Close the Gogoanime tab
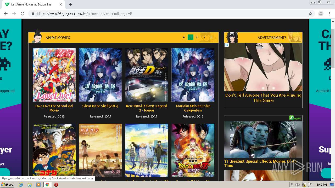The width and height of the screenshot is (335, 188). 61,4
